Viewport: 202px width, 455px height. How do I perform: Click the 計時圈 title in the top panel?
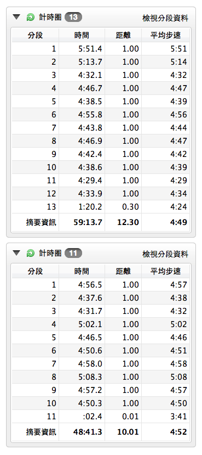50,18
